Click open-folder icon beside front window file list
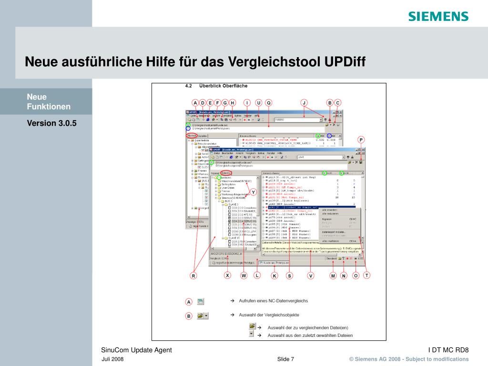Image resolution: width=488 pixels, height=366 pixels. point(349,162)
